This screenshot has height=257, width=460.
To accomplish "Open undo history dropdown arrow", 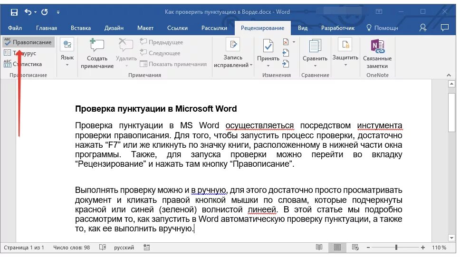I will click(x=36, y=12).
